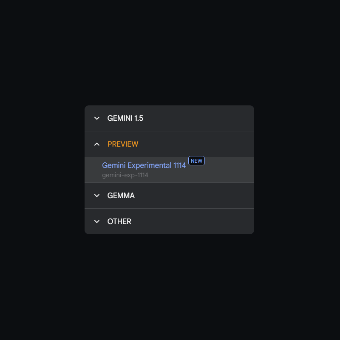The height and width of the screenshot is (340, 340).
Task: Click the down chevron beside OTHER
Action: click(x=97, y=221)
